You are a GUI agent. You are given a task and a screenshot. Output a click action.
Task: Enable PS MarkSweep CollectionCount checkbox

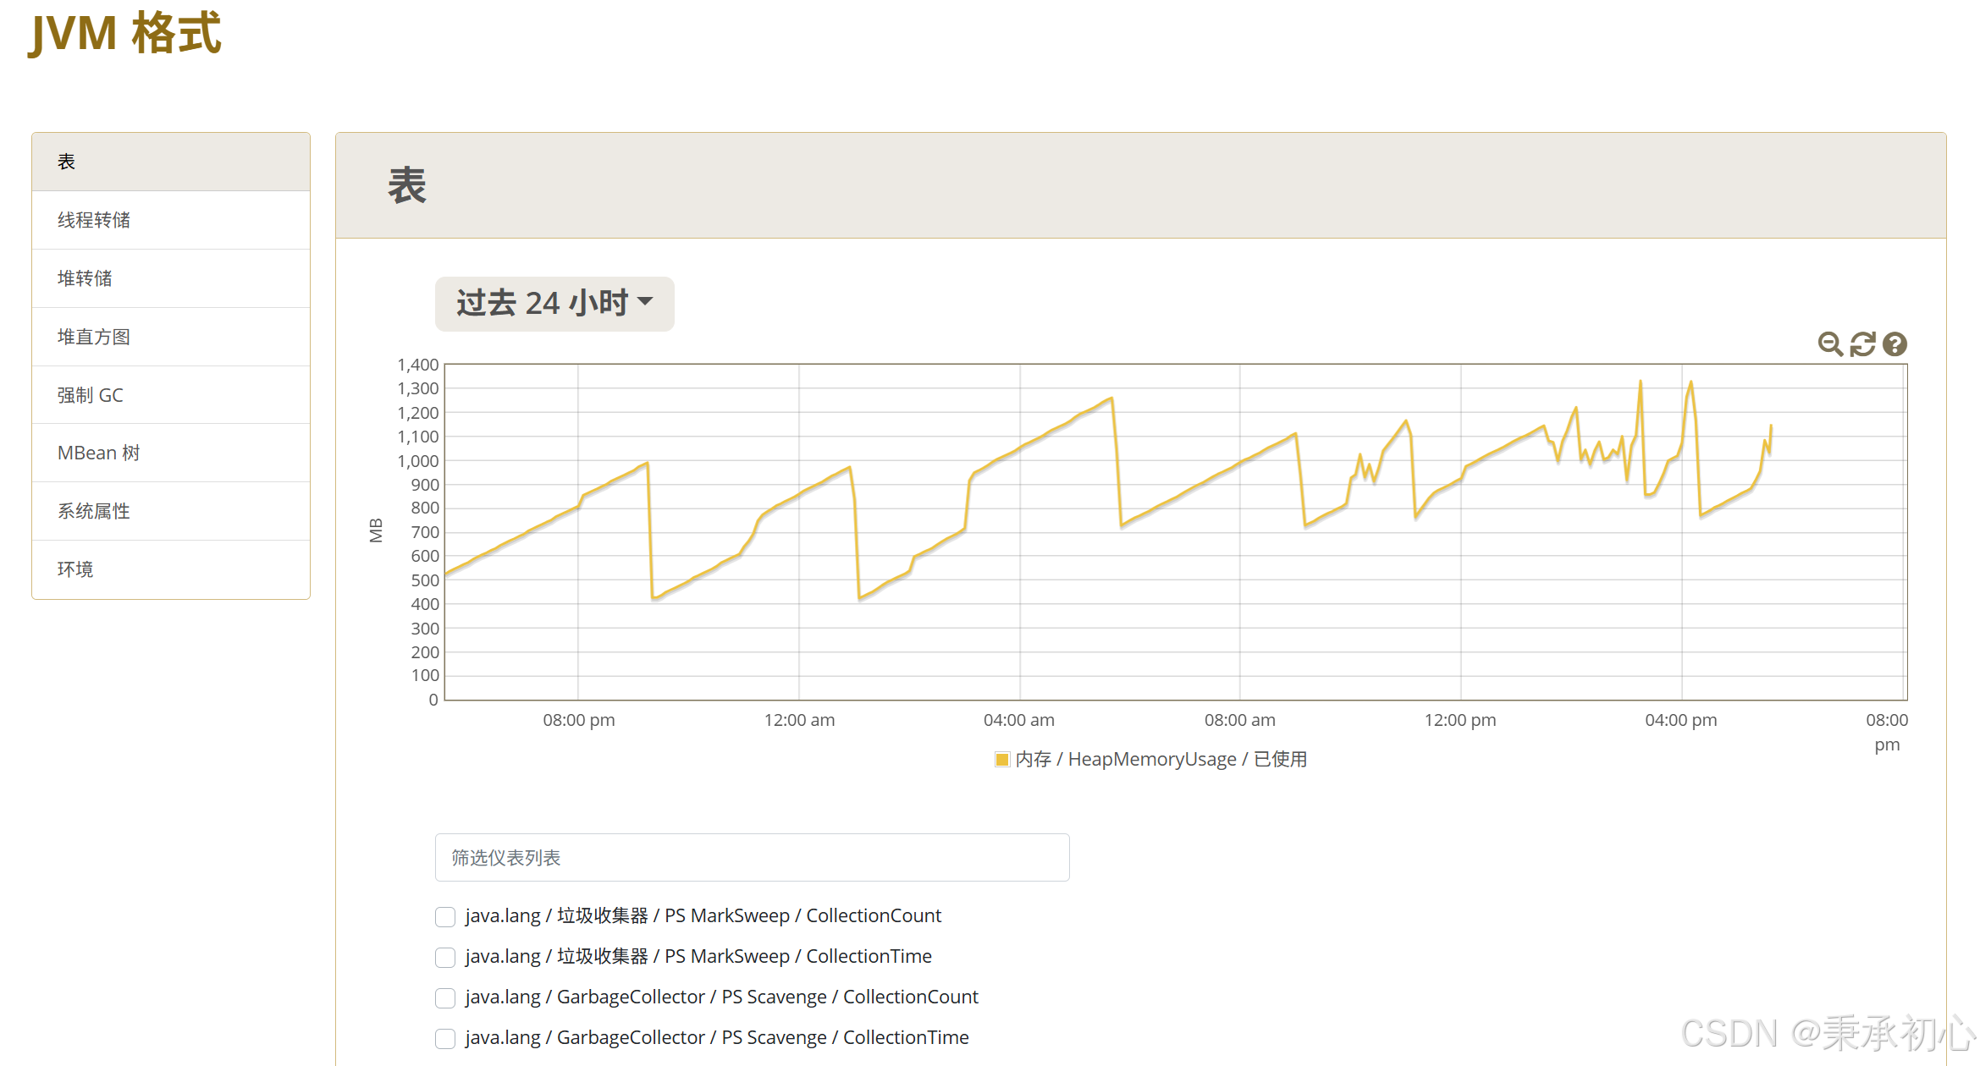[x=445, y=916]
